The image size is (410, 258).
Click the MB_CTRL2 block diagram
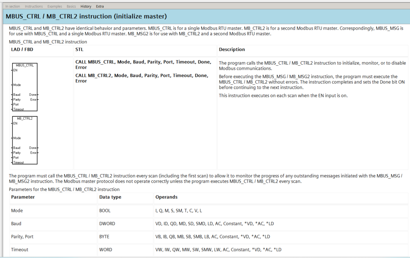pyautogui.click(x=25, y=140)
